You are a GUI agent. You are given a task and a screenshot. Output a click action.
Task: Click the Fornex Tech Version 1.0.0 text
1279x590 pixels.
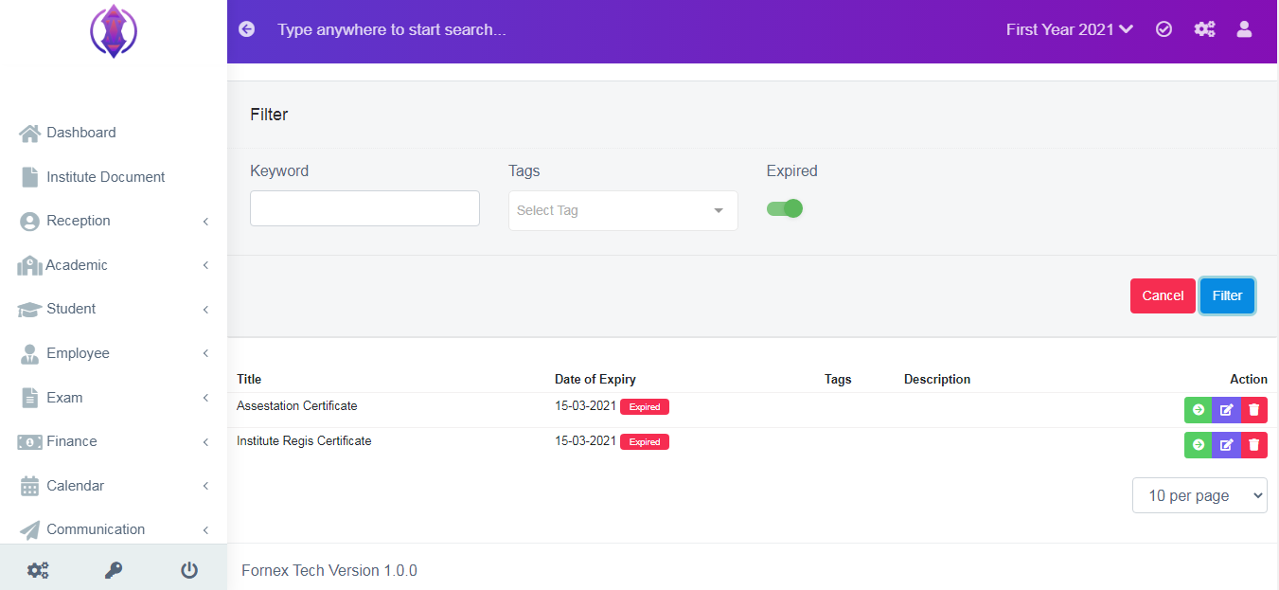329,570
